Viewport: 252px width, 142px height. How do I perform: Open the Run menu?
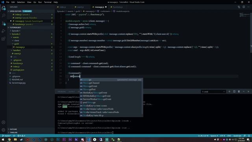[x=40, y=2]
